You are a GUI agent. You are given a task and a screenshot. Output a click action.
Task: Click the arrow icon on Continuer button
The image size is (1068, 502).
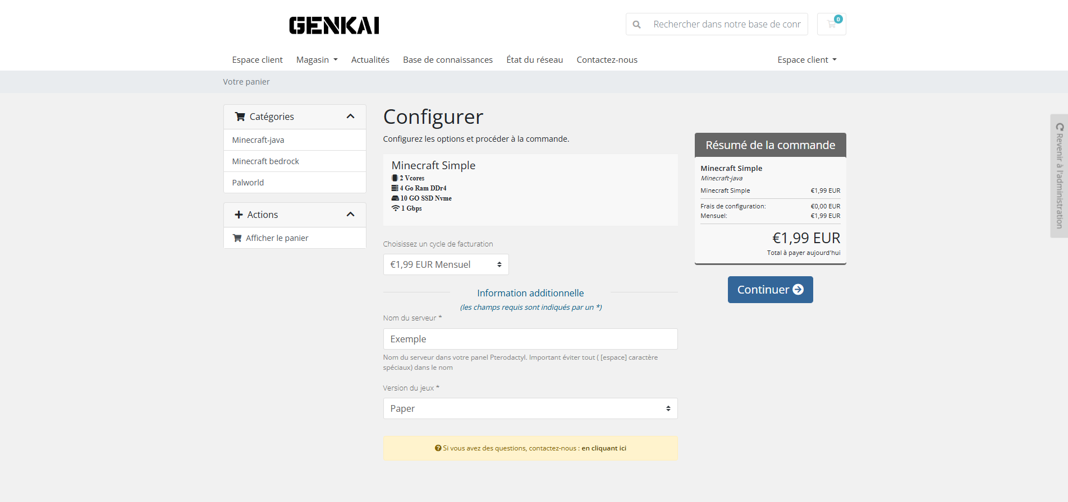[x=798, y=290]
